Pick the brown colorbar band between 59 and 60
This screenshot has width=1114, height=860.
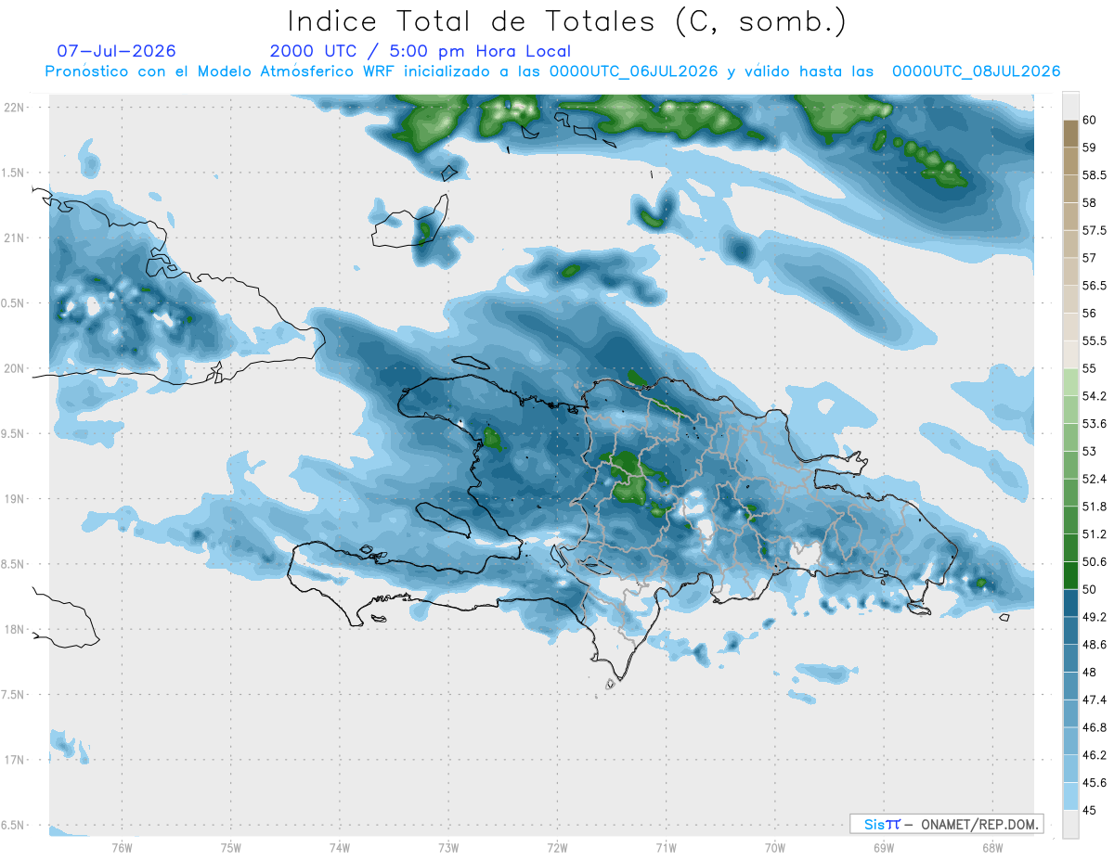coord(1070,134)
